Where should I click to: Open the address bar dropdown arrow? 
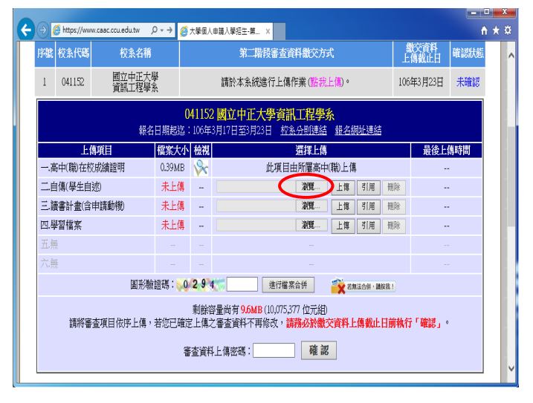(162, 30)
